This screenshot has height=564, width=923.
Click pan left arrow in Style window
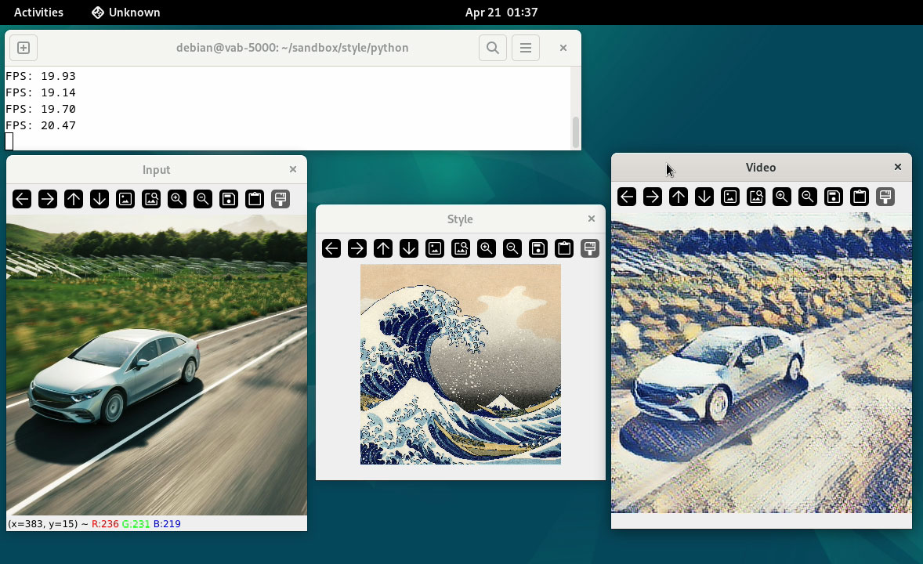click(331, 248)
